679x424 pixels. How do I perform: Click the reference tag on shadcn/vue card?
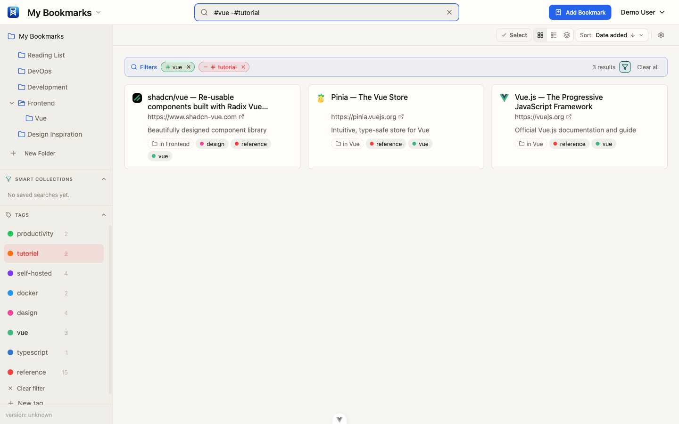(x=251, y=144)
